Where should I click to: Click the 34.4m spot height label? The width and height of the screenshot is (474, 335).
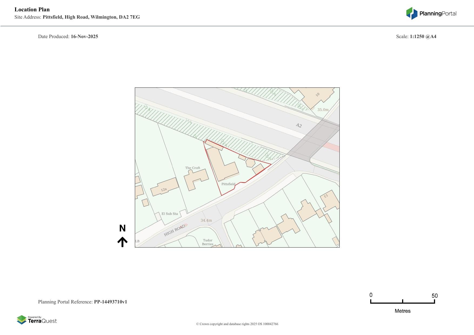[206, 220]
